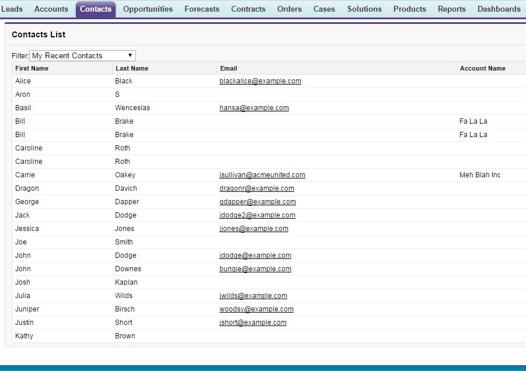Open the Reports tab
The image size is (526, 371).
pyautogui.click(x=451, y=9)
